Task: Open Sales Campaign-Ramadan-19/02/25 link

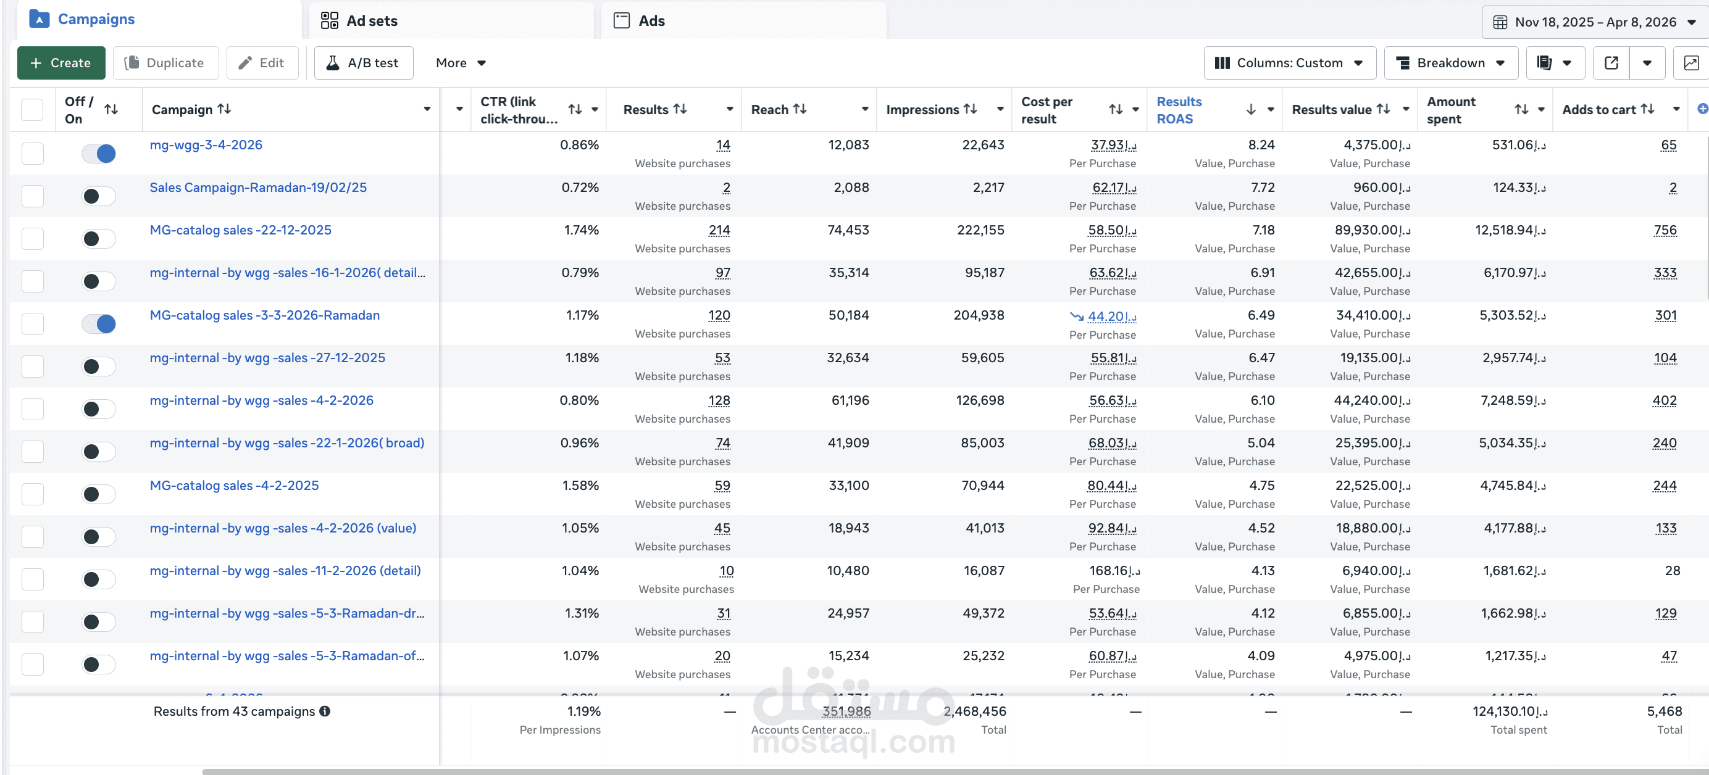Action: pos(258,188)
